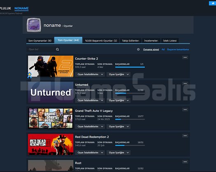Open the Takip Edilenler tab
This screenshot has width=216, height=172.
[x=130, y=41]
